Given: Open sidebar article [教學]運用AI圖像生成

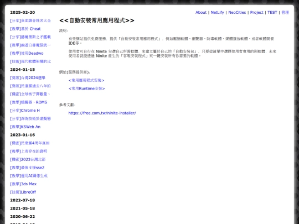Looking at the screenshot, I should pos(29,176).
